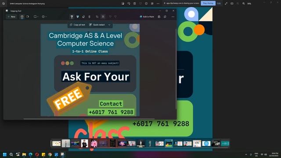Open Google Chrome from the taskbar
Image resolution: width=281 pixels, height=158 pixels.
tap(50, 154)
